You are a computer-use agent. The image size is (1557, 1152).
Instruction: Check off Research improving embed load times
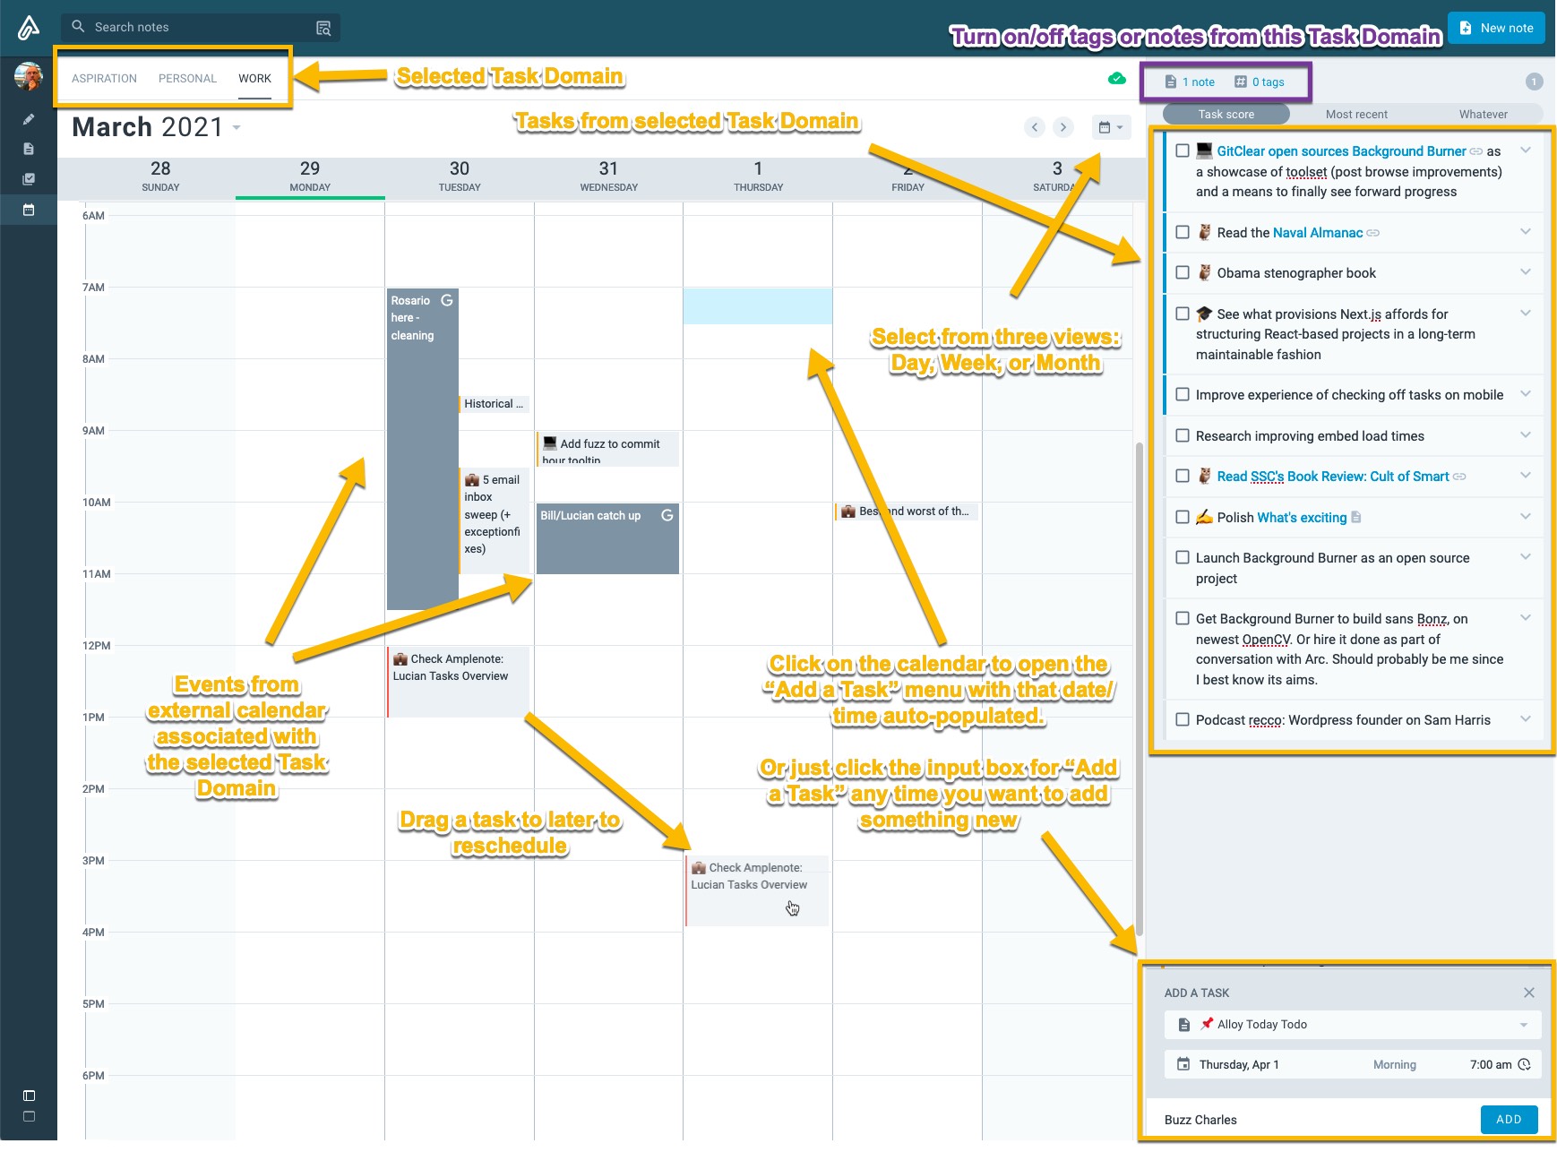tap(1183, 435)
